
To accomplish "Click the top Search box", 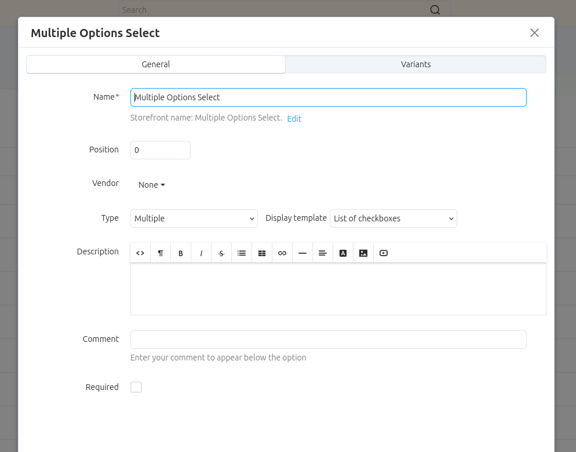I will click(285, 10).
